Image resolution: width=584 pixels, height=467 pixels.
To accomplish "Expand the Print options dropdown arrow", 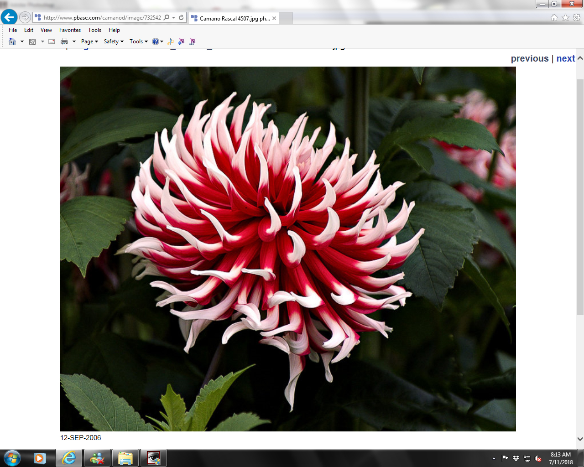I will tap(74, 42).
